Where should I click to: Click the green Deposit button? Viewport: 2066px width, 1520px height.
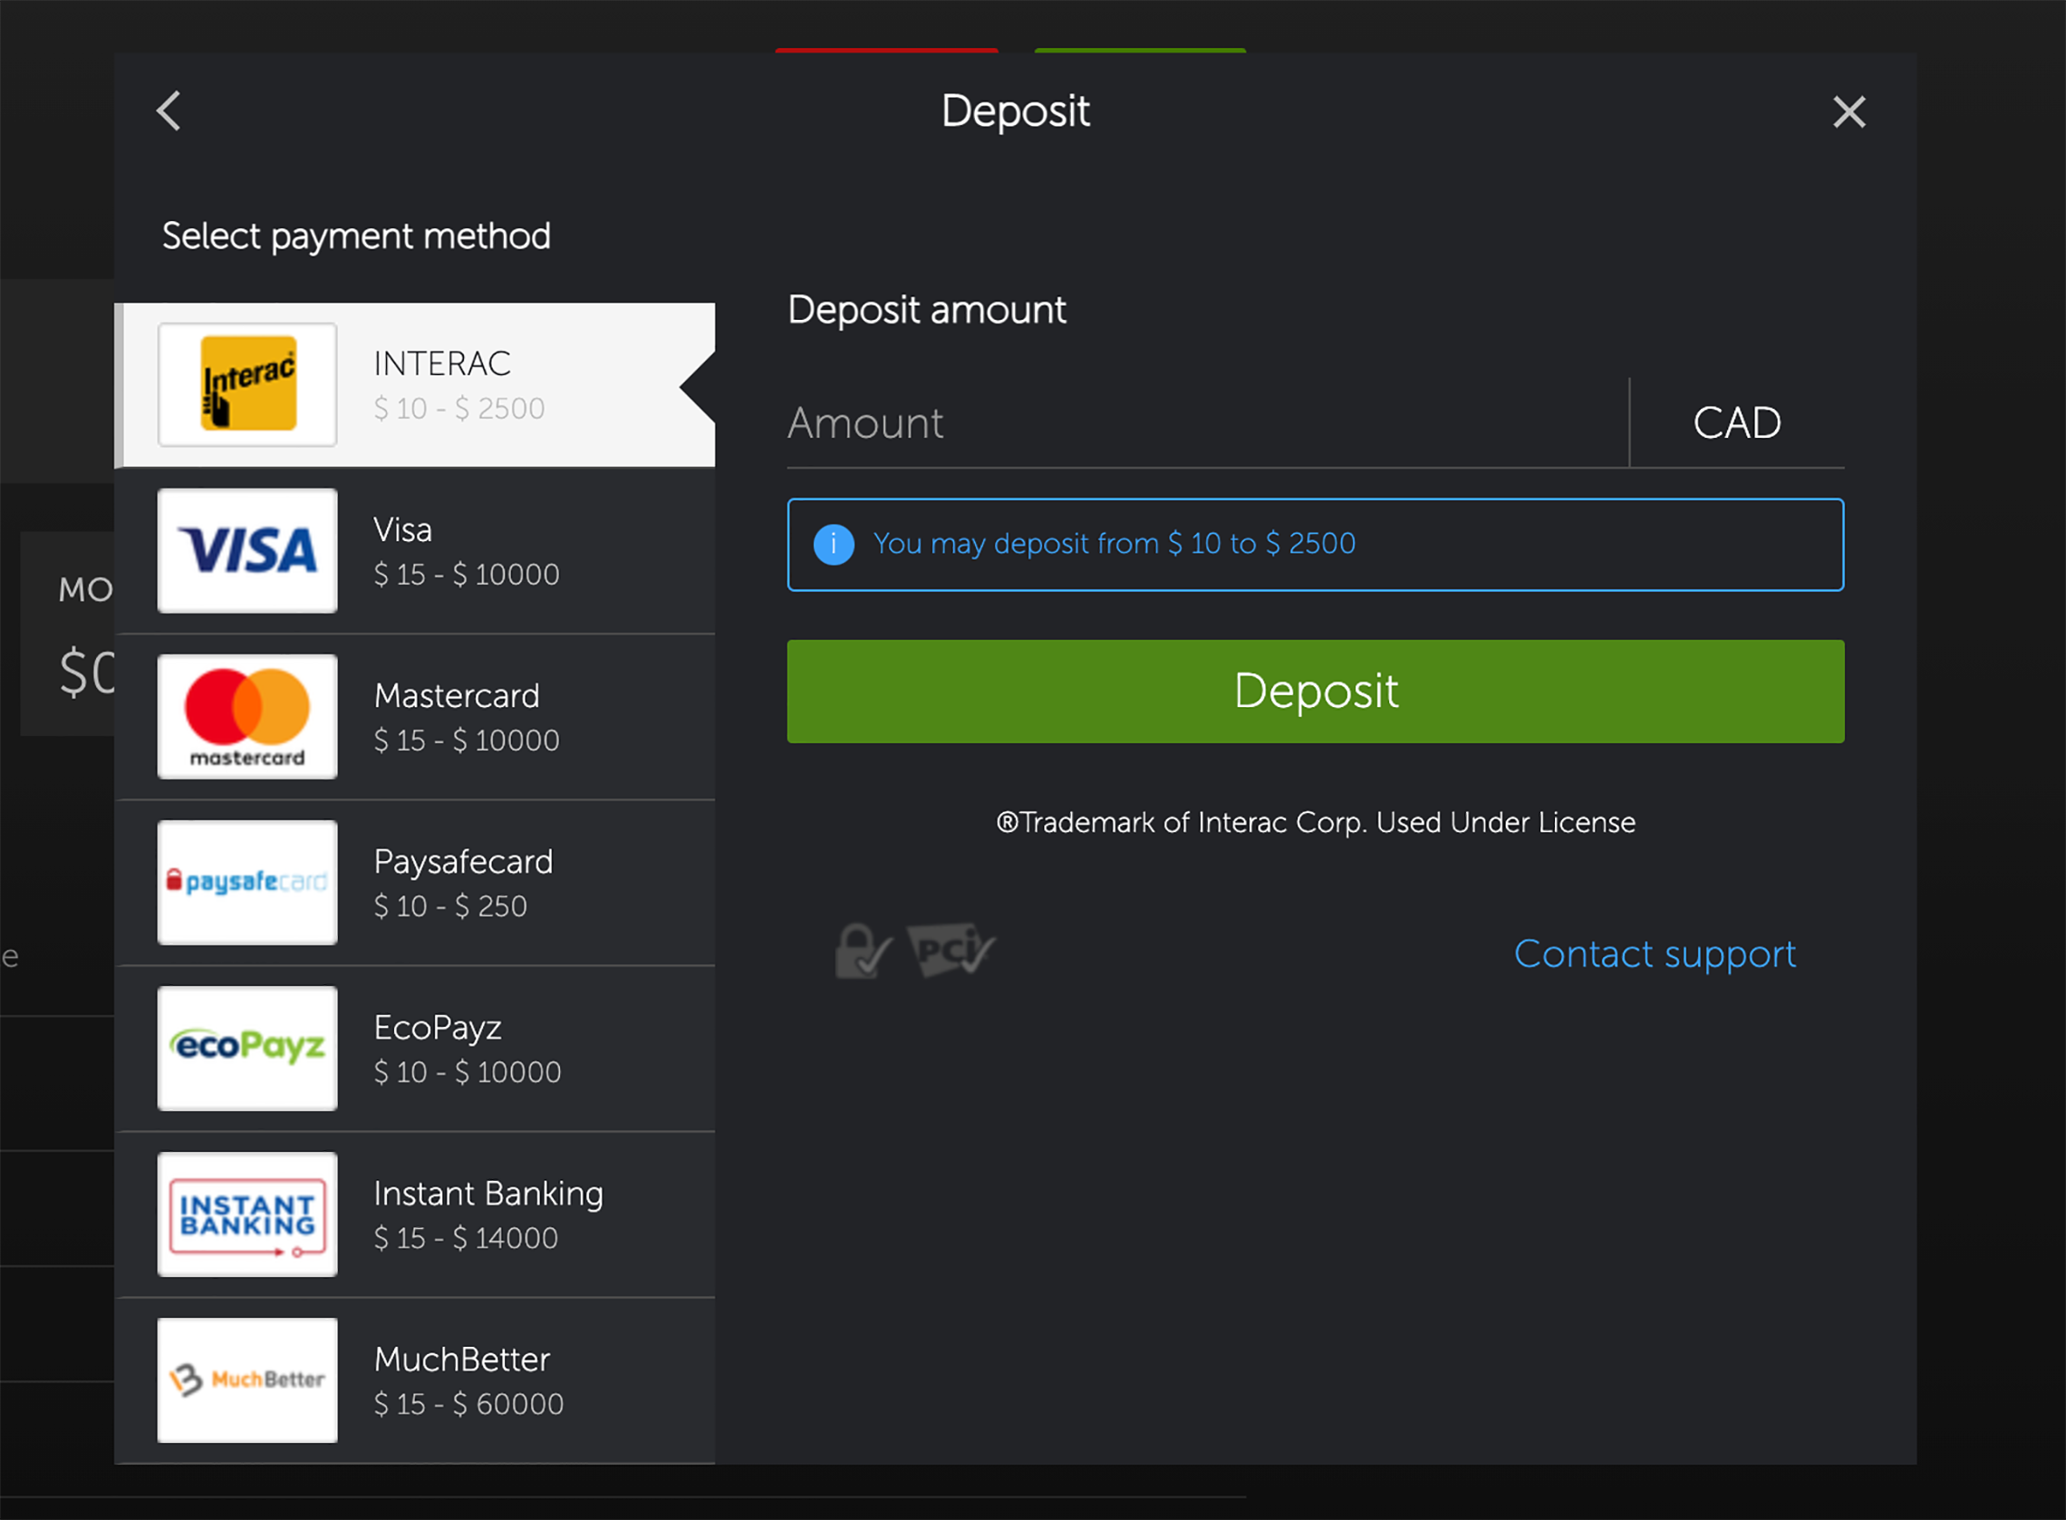(x=1316, y=691)
